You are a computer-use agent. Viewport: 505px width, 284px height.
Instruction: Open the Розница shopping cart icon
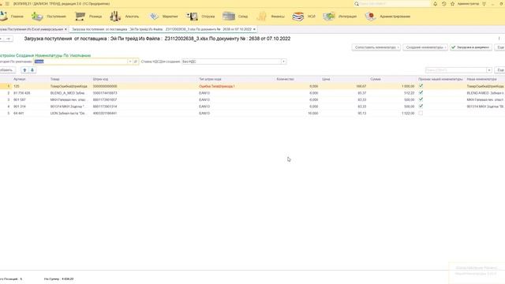(x=80, y=16)
